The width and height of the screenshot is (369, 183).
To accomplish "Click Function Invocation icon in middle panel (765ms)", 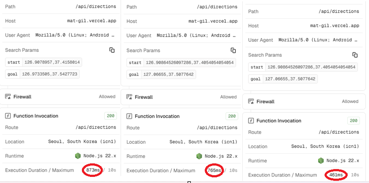I will coord(129,116).
